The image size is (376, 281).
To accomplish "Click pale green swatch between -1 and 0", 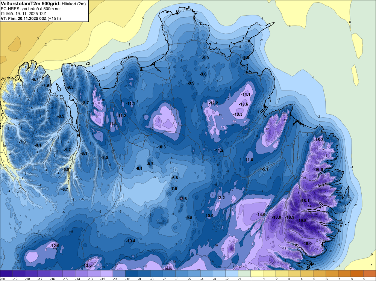I will pos(244,273).
